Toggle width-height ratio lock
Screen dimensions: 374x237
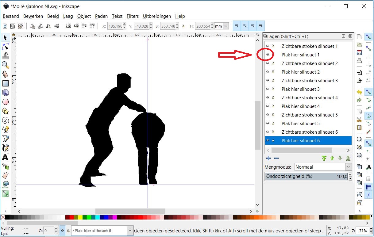pos(183,26)
